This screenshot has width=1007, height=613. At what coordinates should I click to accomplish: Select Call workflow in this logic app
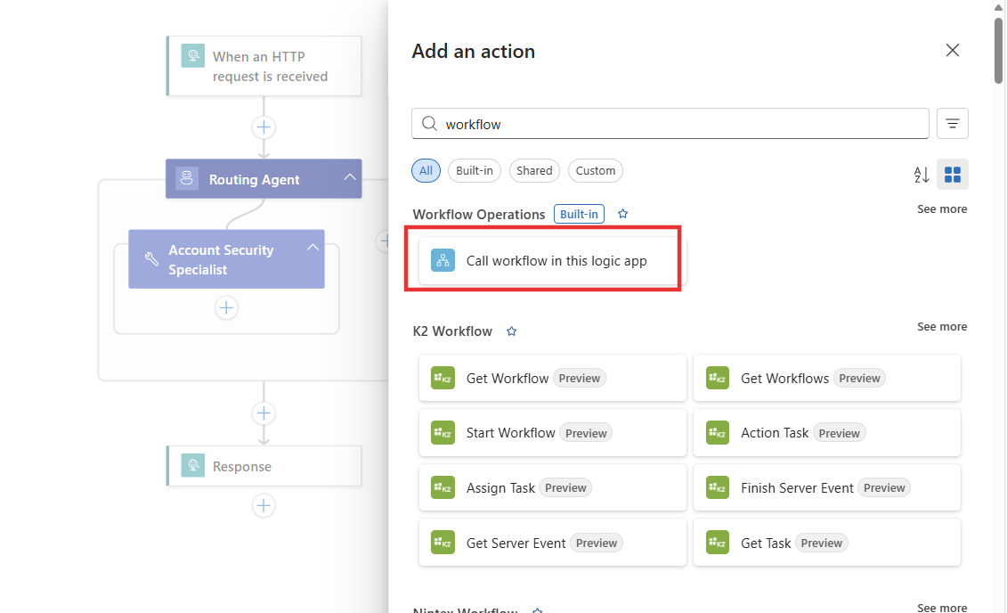click(544, 260)
